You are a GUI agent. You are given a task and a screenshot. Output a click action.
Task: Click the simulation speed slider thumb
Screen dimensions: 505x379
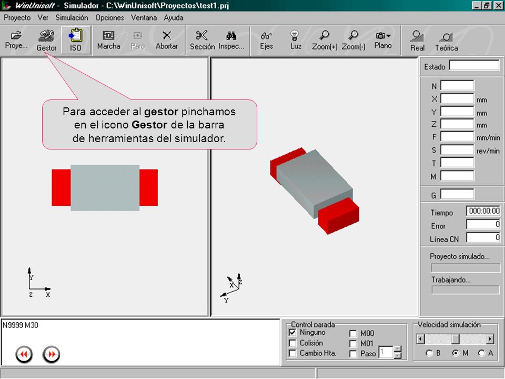456,339
